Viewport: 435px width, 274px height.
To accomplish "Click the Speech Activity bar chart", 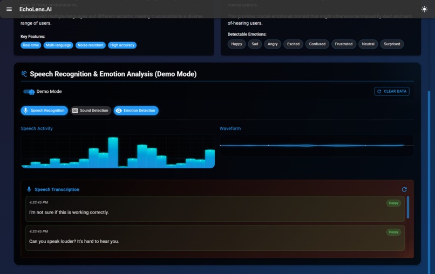I will [118, 152].
